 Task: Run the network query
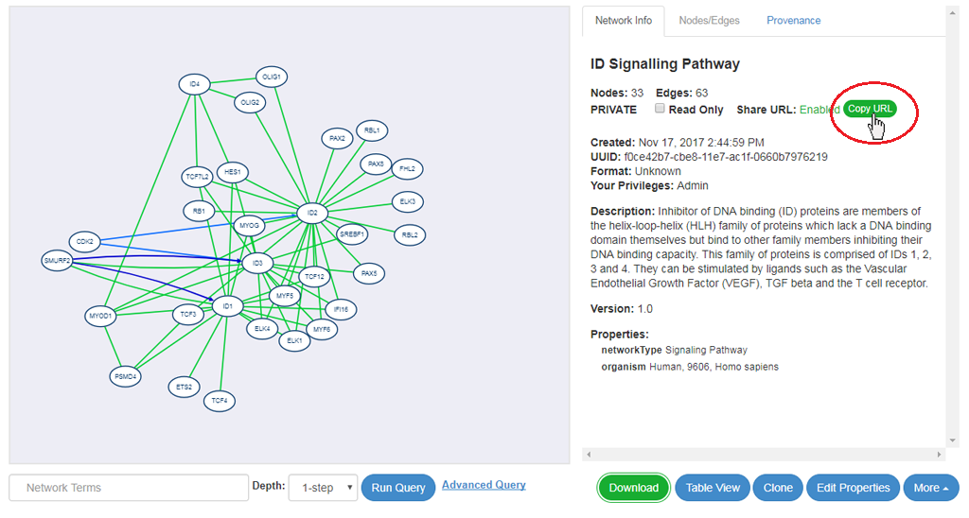[398, 488]
